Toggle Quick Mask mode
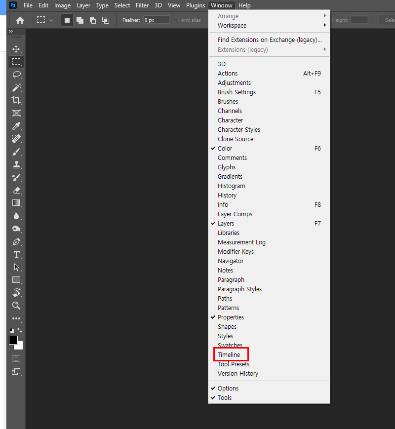The height and width of the screenshot is (429, 395). (16, 359)
